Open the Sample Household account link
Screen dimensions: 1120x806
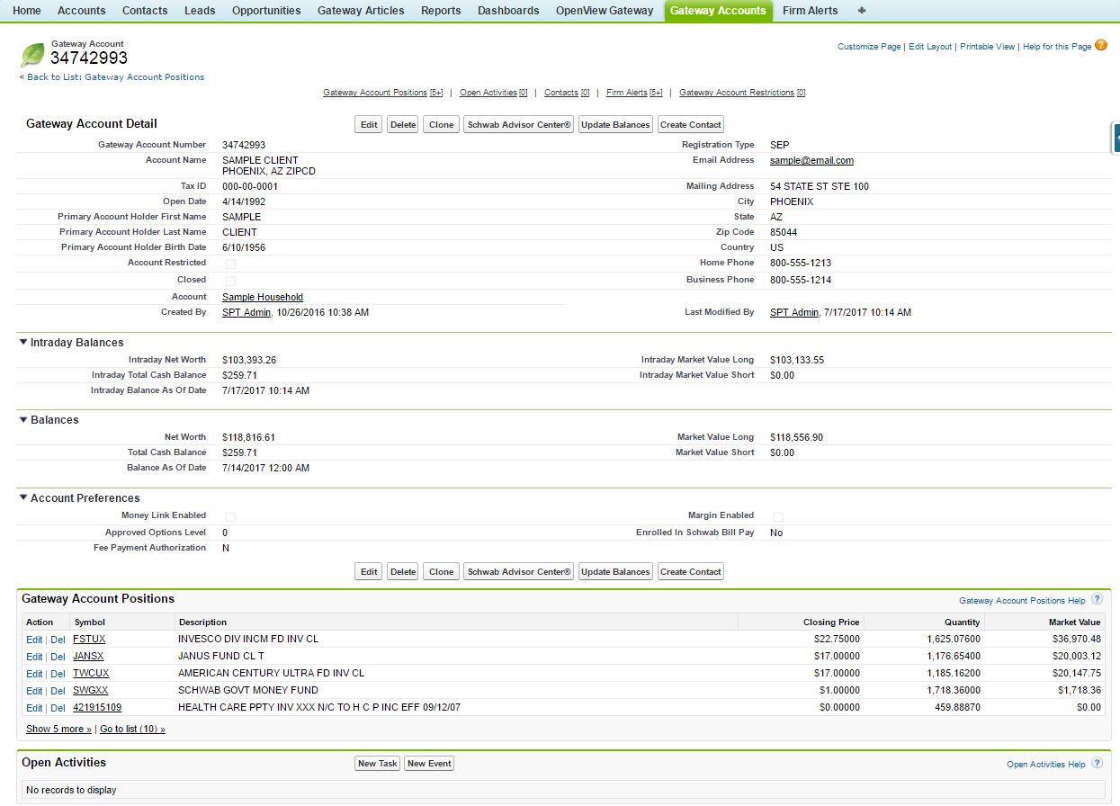(x=262, y=297)
